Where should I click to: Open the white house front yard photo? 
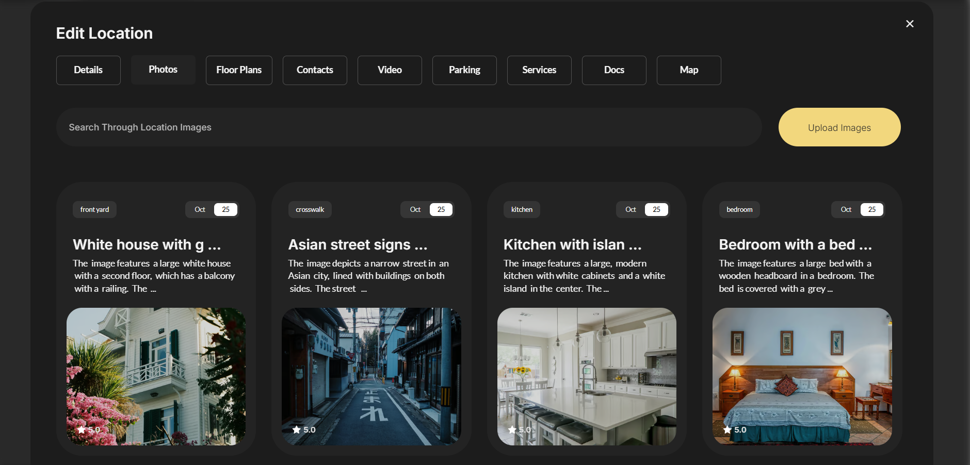[156, 376]
